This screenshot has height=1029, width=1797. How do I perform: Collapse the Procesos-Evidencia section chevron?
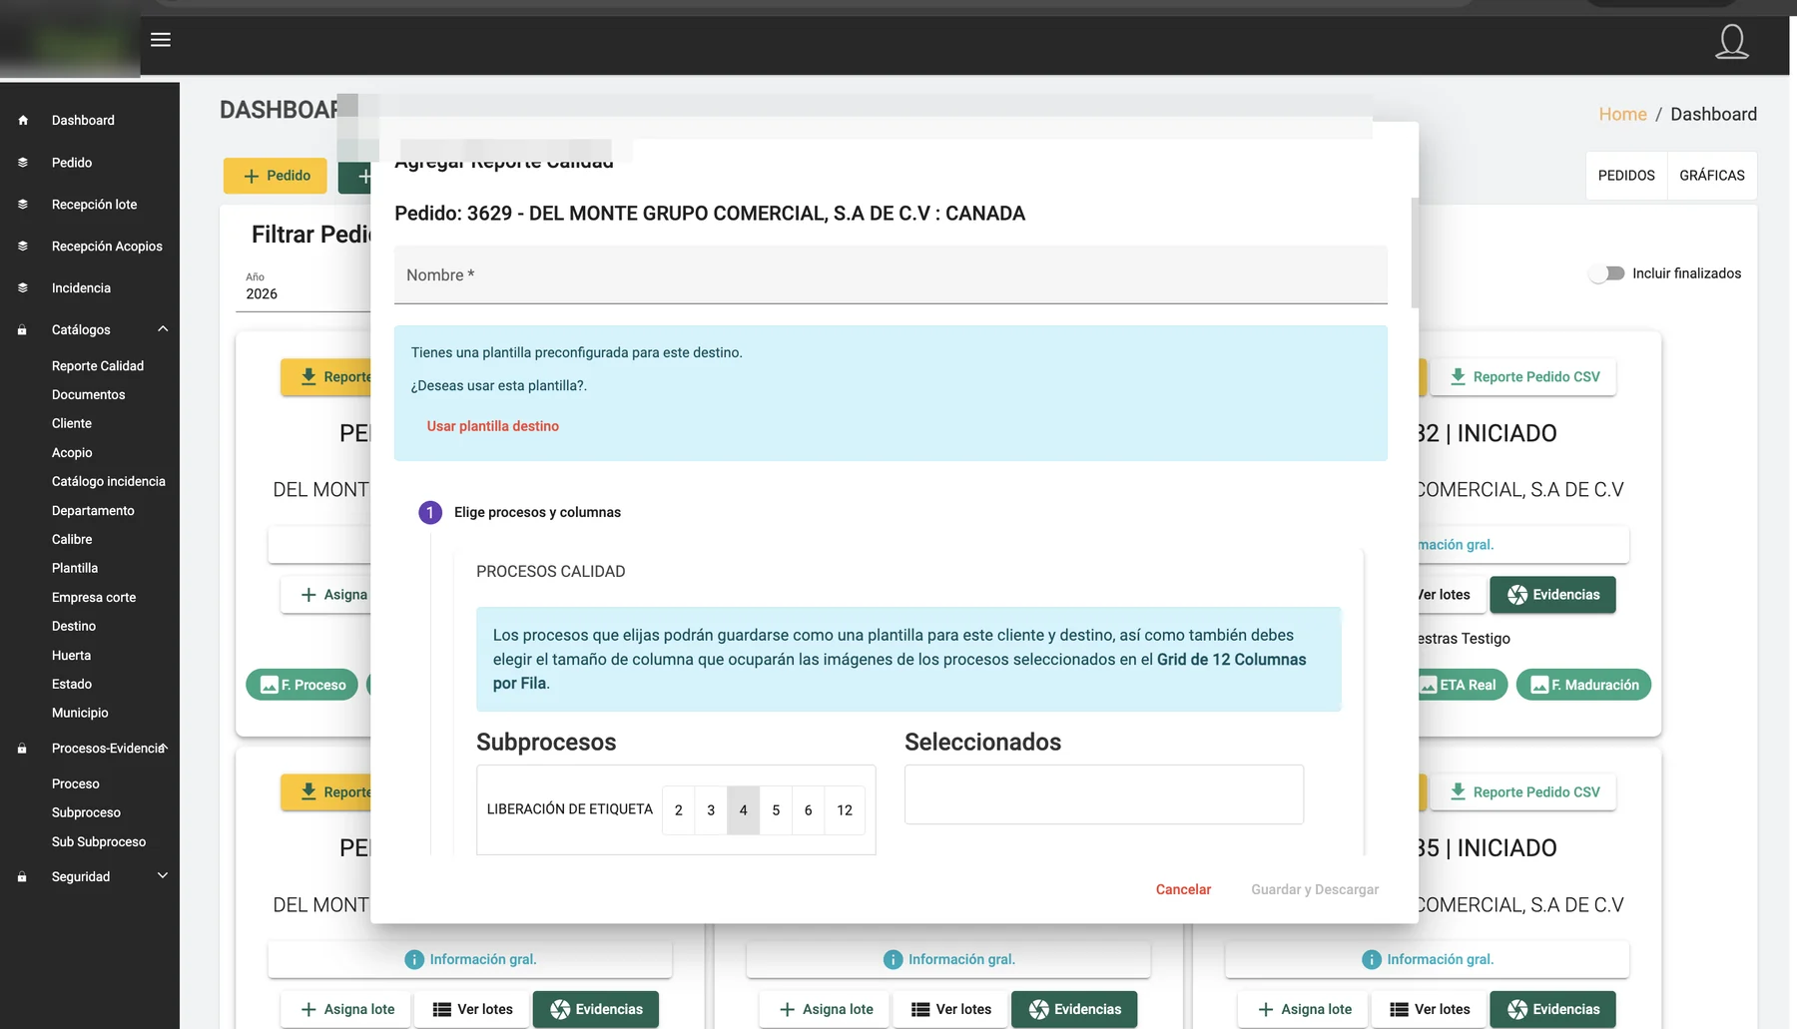point(165,747)
